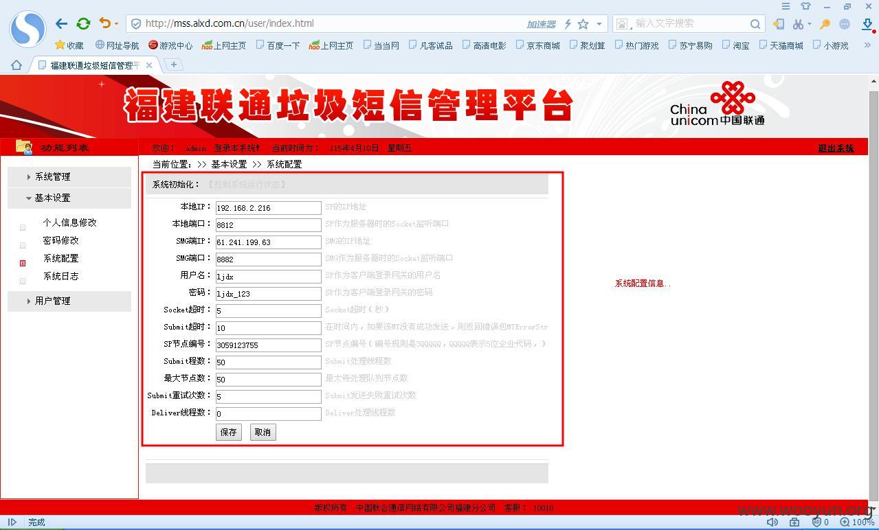
Task: Select 系统配置 in sidebar
Action: [60, 258]
